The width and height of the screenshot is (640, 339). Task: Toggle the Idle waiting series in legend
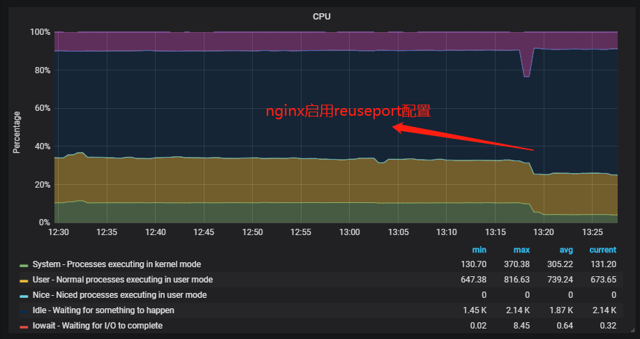click(103, 310)
